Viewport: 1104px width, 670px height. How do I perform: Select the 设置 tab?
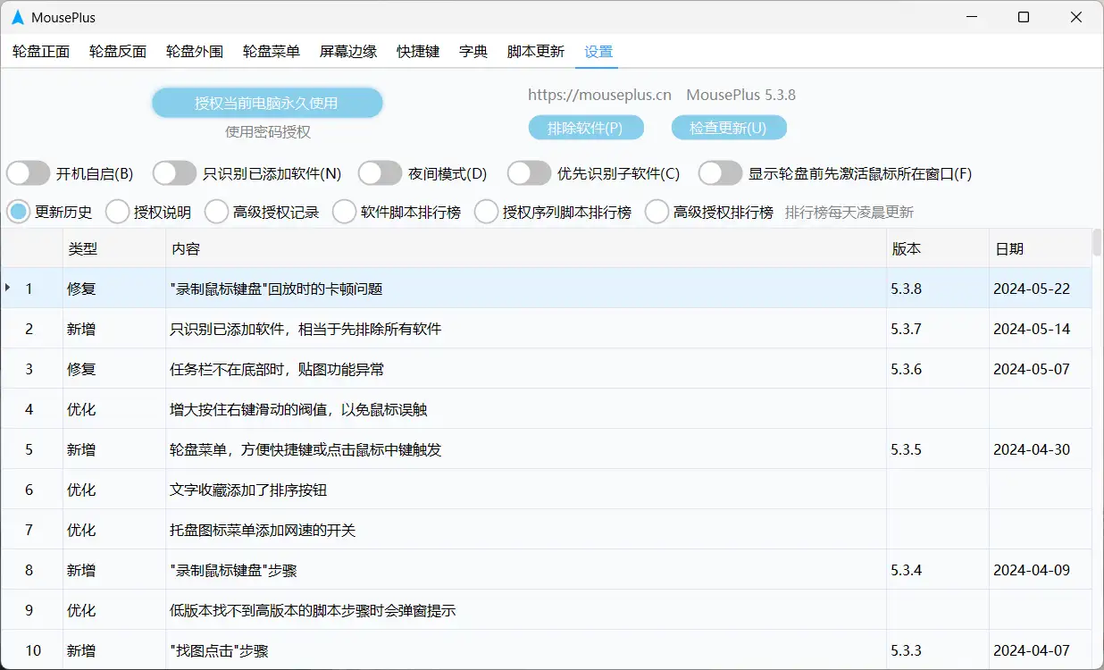click(x=598, y=52)
